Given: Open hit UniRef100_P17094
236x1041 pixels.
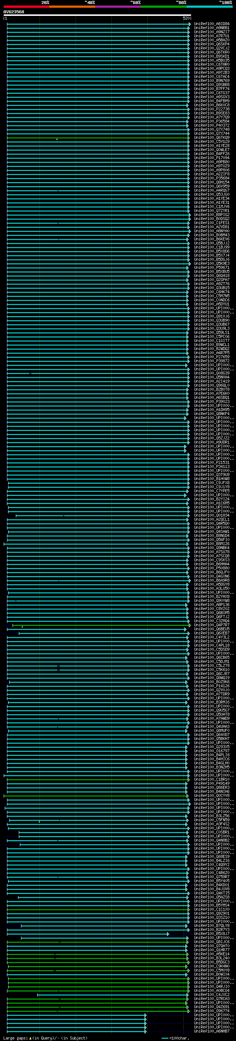Looking at the screenshot, I should click(x=212, y=158).
